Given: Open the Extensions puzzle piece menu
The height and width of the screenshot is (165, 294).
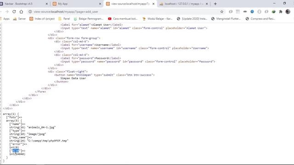Looking at the screenshot, I should (x=281, y=11).
